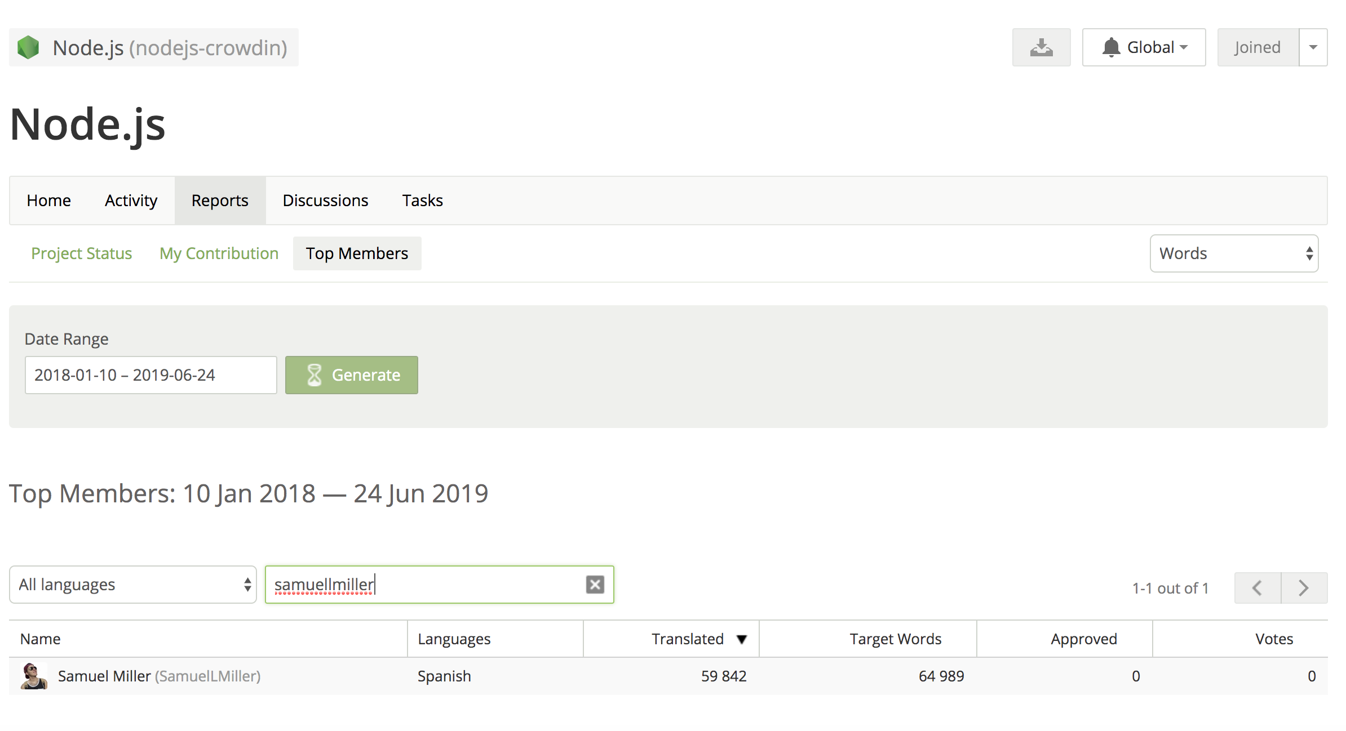Open the Tasks tab
Viewport: 1346px width, 731px height.
(422, 200)
